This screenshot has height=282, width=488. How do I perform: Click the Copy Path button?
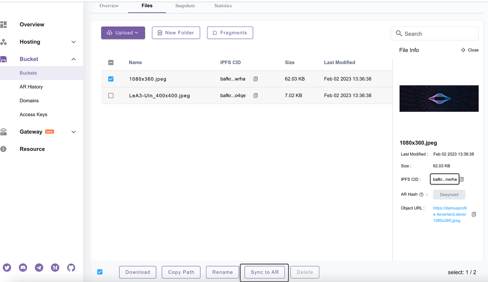(181, 272)
